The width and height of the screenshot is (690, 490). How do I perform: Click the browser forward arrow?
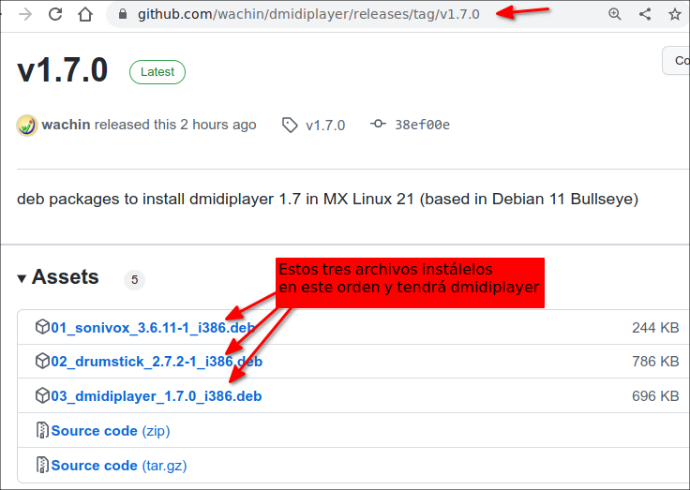pos(25,14)
